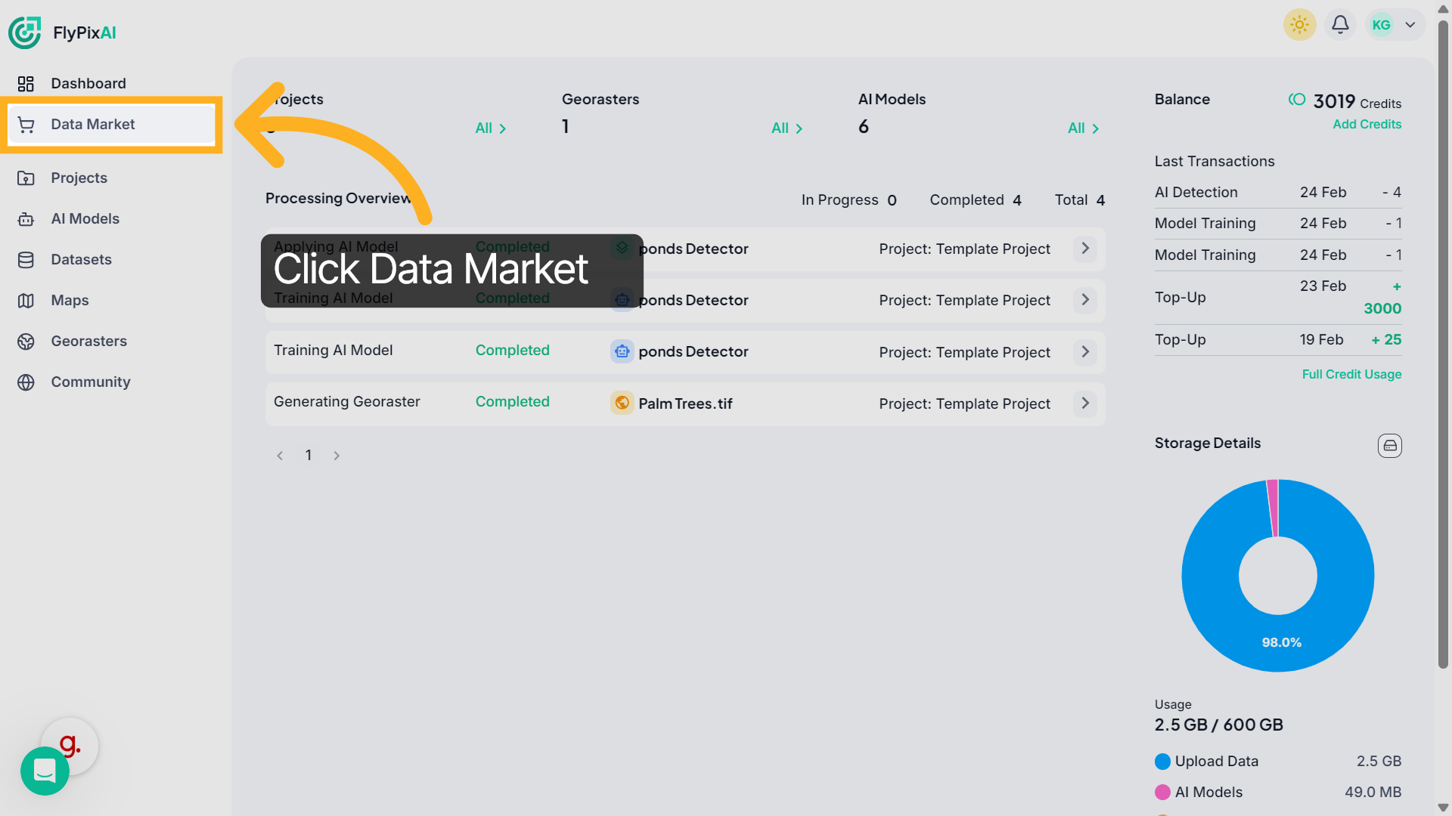This screenshot has width=1452, height=816.
Task: Expand the Generating Georaster row chevron
Action: click(1084, 403)
